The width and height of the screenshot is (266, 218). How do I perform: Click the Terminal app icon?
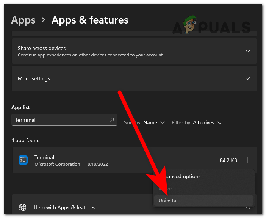pyautogui.click(x=23, y=160)
